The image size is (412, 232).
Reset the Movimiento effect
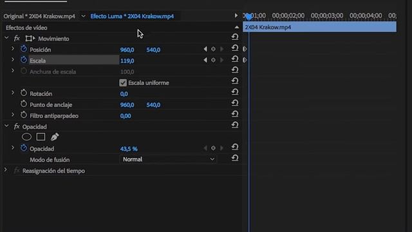235,37
